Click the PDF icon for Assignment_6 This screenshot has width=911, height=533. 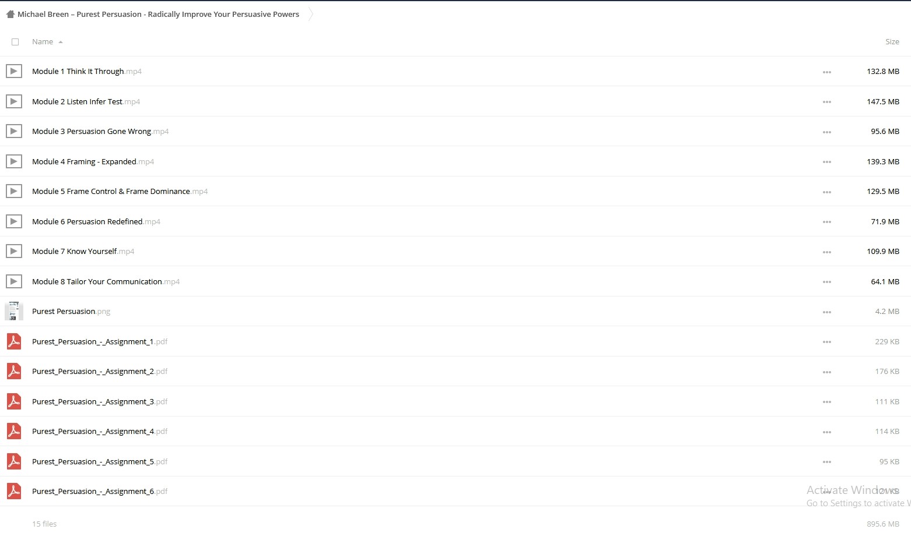(14, 491)
